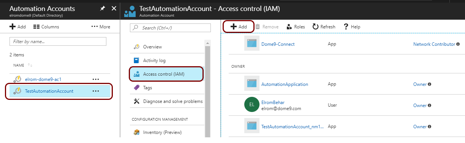Image resolution: width=465 pixels, height=143 pixels.
Task: Open the Overview menu item
Action: coord(152,47)
